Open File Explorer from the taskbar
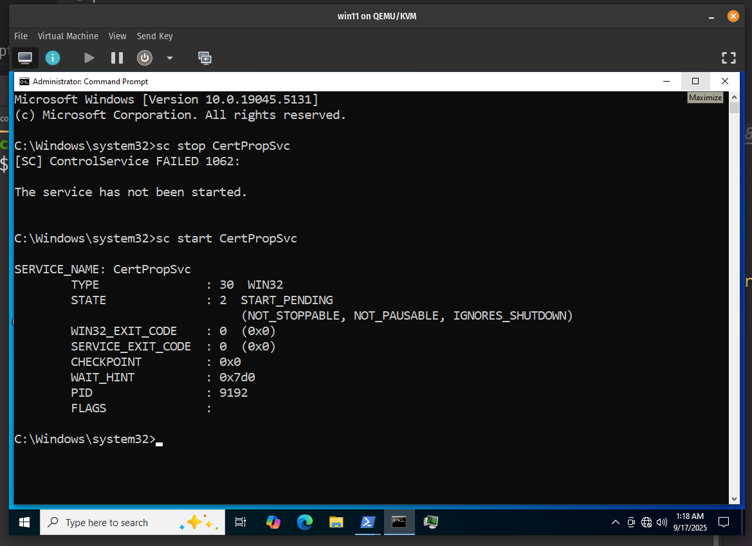Image resolution: width=752 pixels, height=546 pixels. [x=336, y=522]
